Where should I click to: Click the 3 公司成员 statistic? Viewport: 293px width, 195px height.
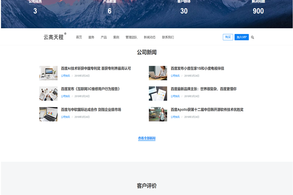(x=35, y=11)
